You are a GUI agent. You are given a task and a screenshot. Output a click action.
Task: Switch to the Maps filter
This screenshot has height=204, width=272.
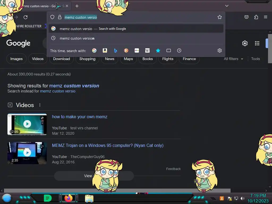coord(128,59)
